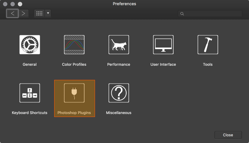Click the "Performance" label
The width and height of the screenshot is (249, 143).
(119, 64)
